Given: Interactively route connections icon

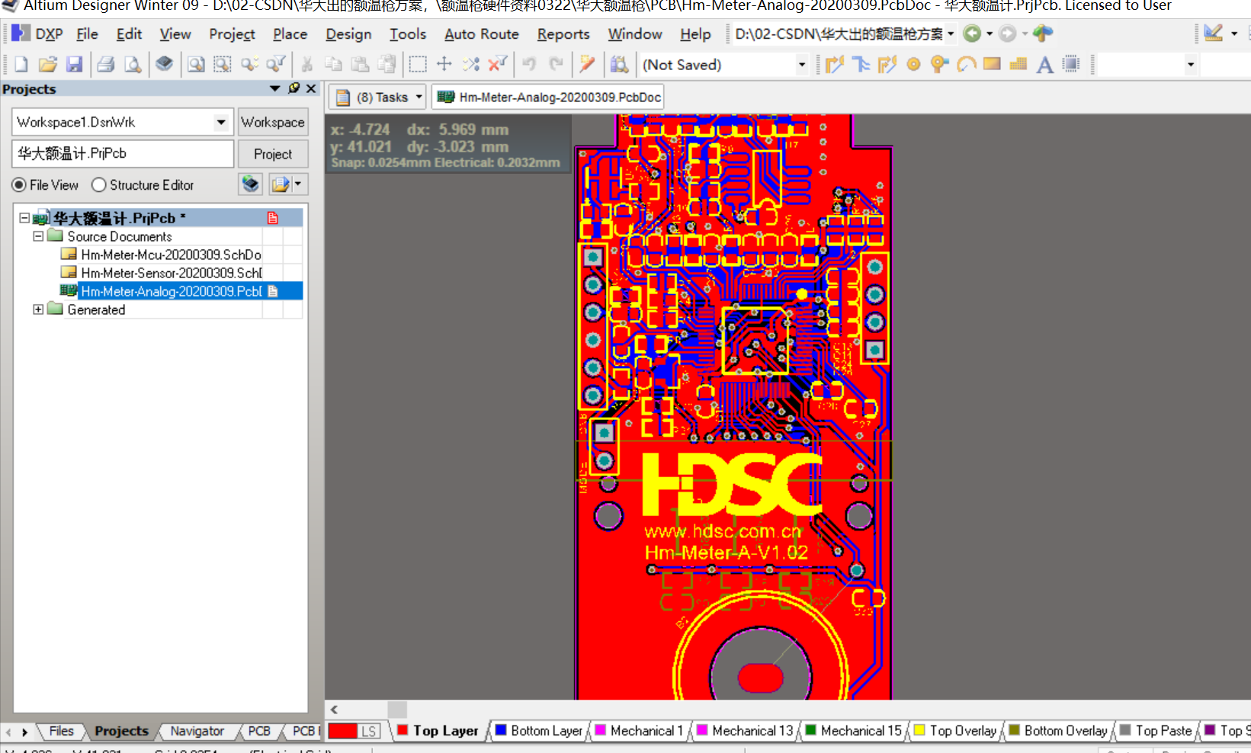Looking at the screenshot, I should pyautogui.click(x=835, y=65).
